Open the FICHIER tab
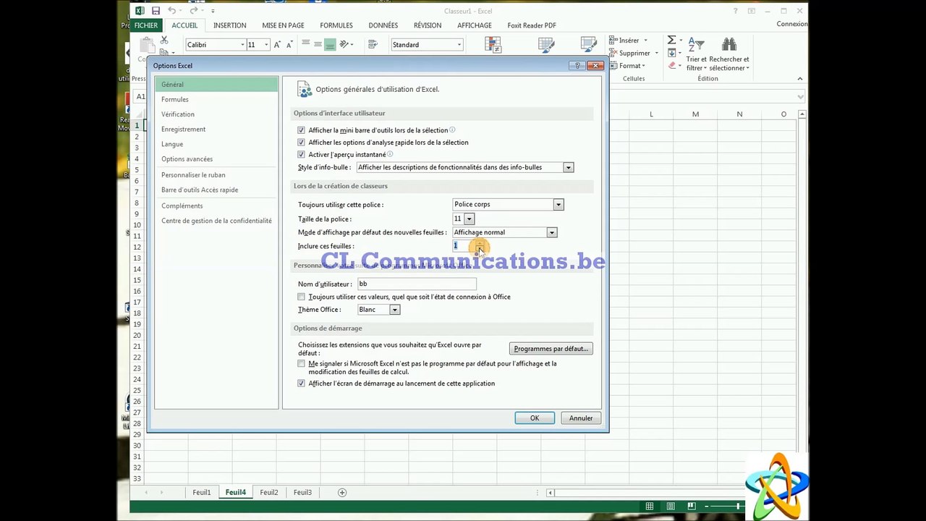The image size is (926, 521). (x=146, y=25)
